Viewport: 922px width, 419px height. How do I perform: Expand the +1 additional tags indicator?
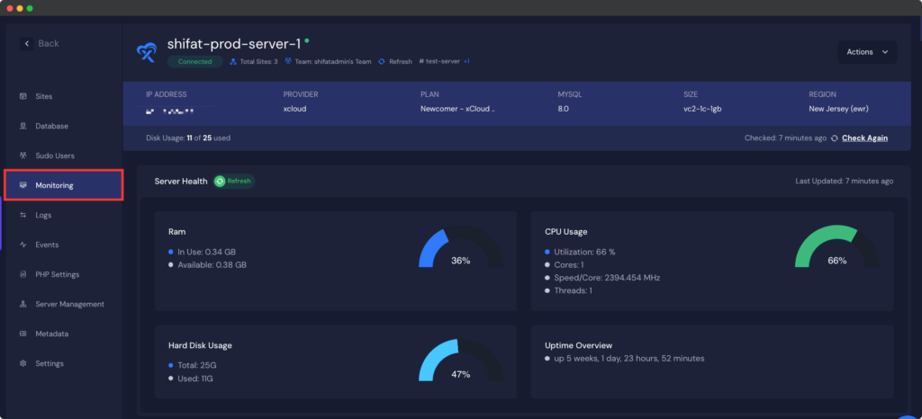pos(466,62)
